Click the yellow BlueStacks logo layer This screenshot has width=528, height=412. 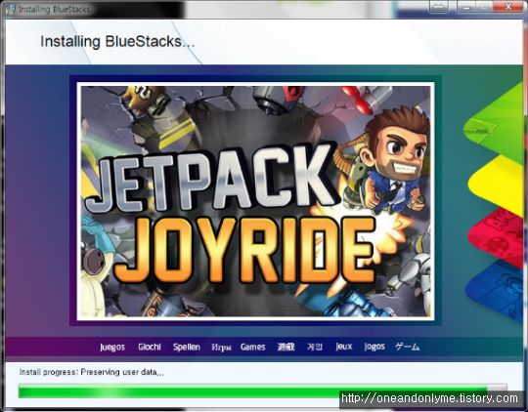[x=499, y=185]
